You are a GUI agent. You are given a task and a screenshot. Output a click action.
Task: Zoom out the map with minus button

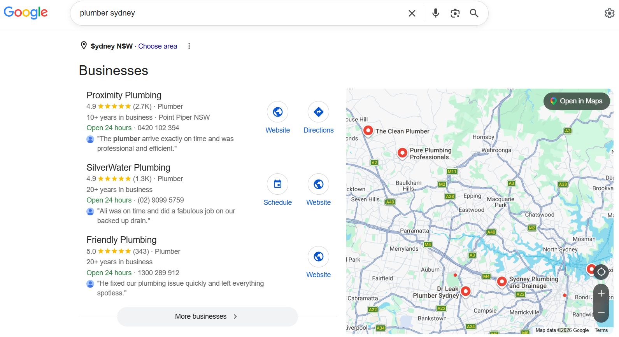(x=601, y=313)
